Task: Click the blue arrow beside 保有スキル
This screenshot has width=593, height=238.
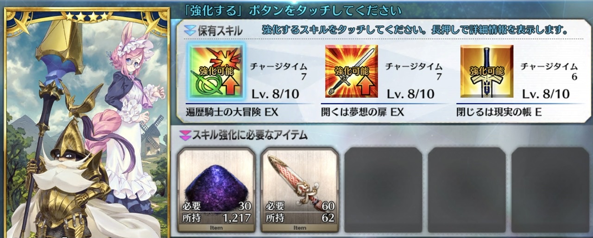Action: pos(189,31)
